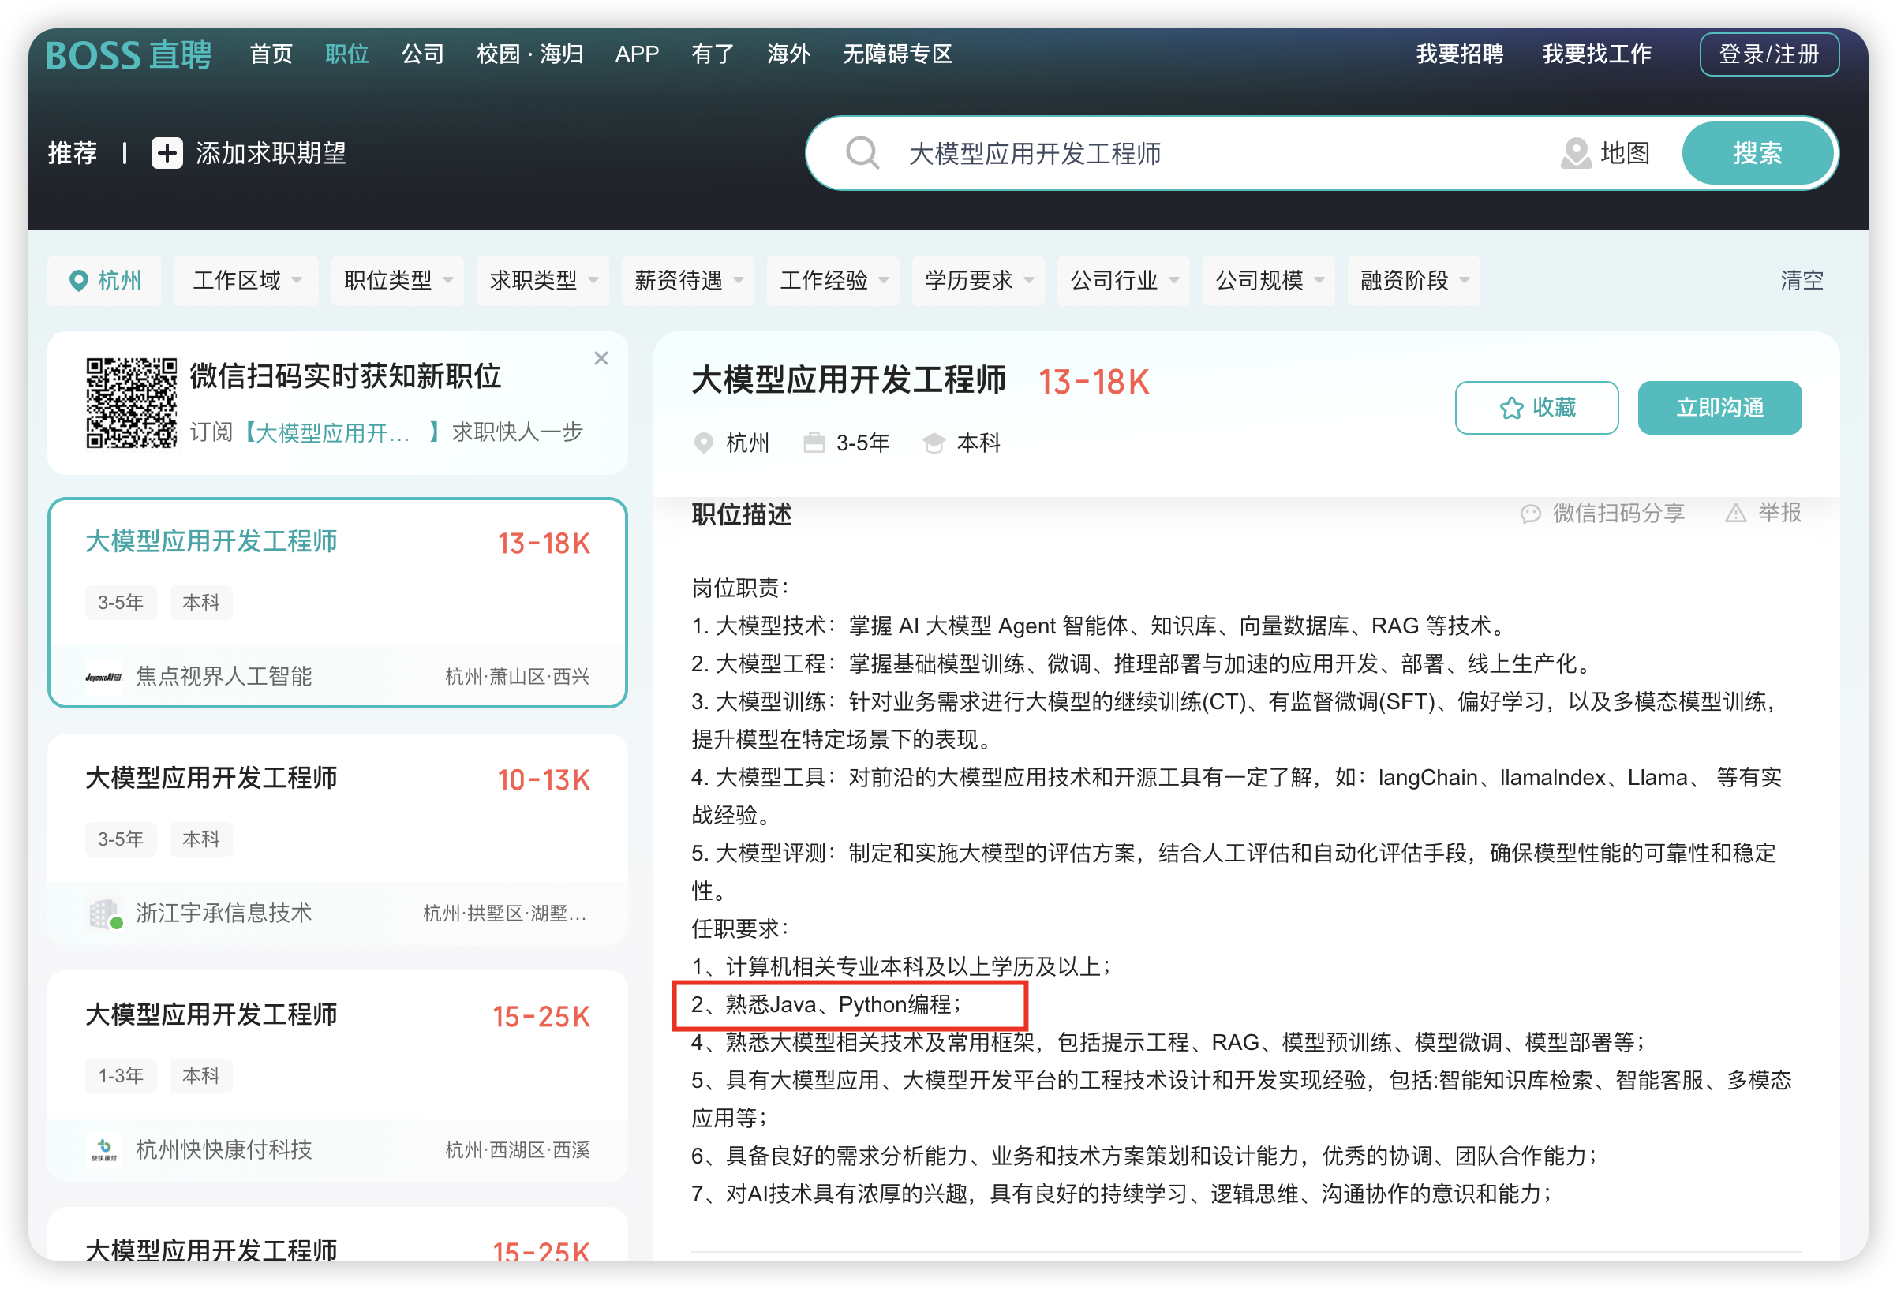Click the 杭州 location pin filter
Screen dimensions: 1897x1289
tap(104, 281)
